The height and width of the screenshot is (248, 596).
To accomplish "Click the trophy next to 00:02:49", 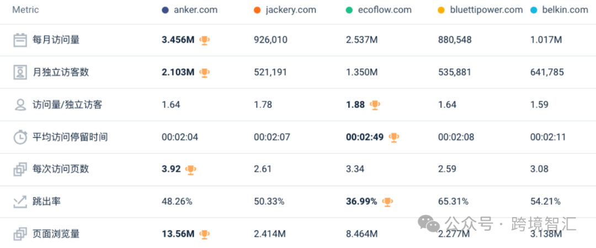I will (394, 137).
